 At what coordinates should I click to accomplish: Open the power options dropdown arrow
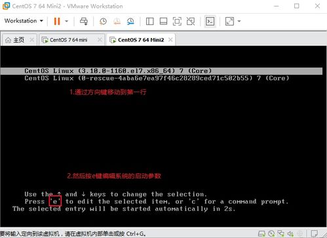(67, 21)
